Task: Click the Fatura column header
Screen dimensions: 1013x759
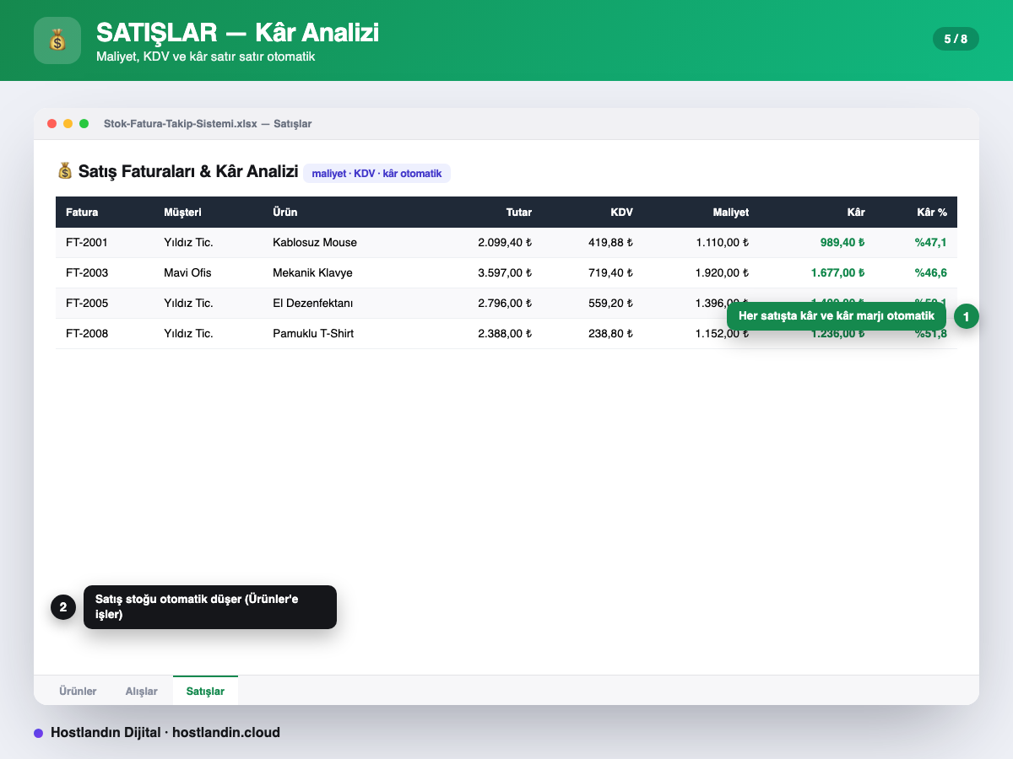Action: (82, 213)
